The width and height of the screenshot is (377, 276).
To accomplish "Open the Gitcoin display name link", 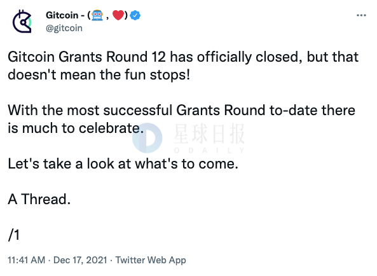I will click(86, 15).
